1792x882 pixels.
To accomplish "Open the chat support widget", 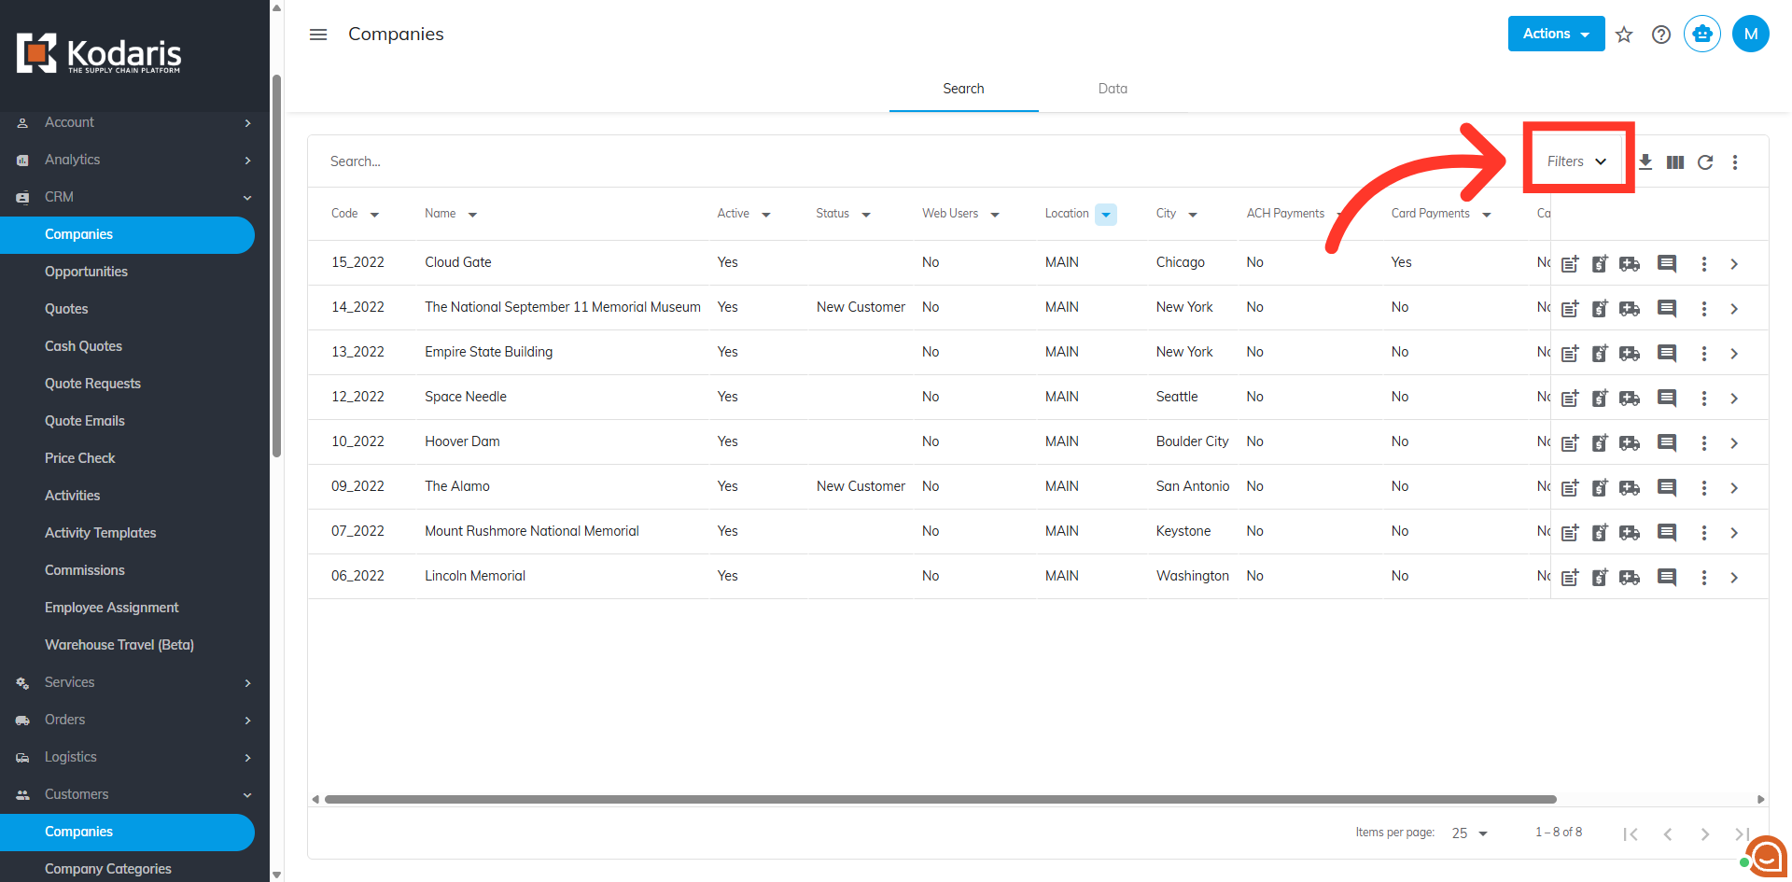I will 1766,856.
